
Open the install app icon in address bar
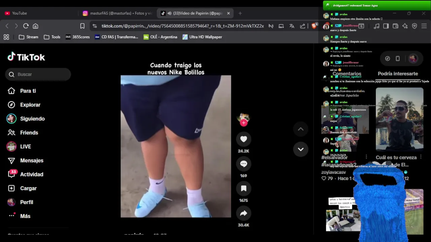[x=281, y=26]
